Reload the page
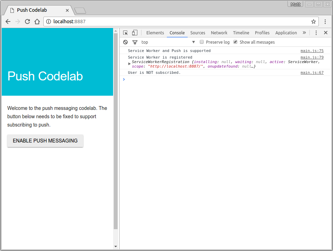 point(27,21)
